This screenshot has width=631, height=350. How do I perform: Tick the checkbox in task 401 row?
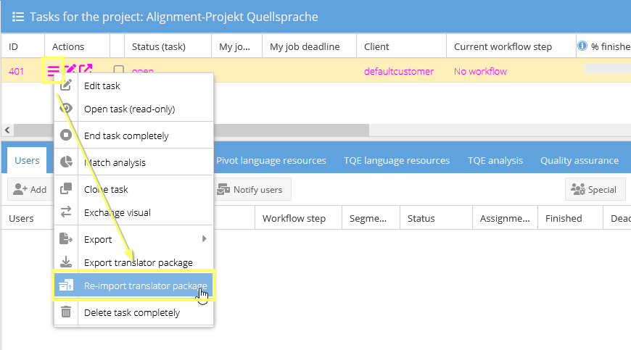119,71
